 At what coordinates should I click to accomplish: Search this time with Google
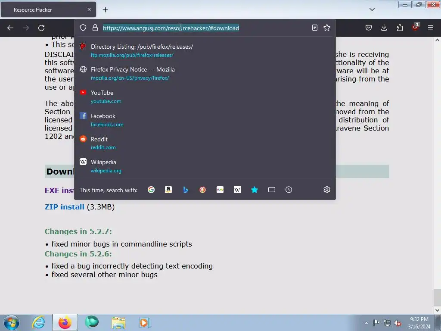point(151,190)
